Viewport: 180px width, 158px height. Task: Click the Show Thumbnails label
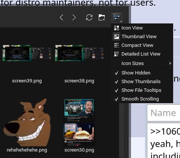point(141,82)
